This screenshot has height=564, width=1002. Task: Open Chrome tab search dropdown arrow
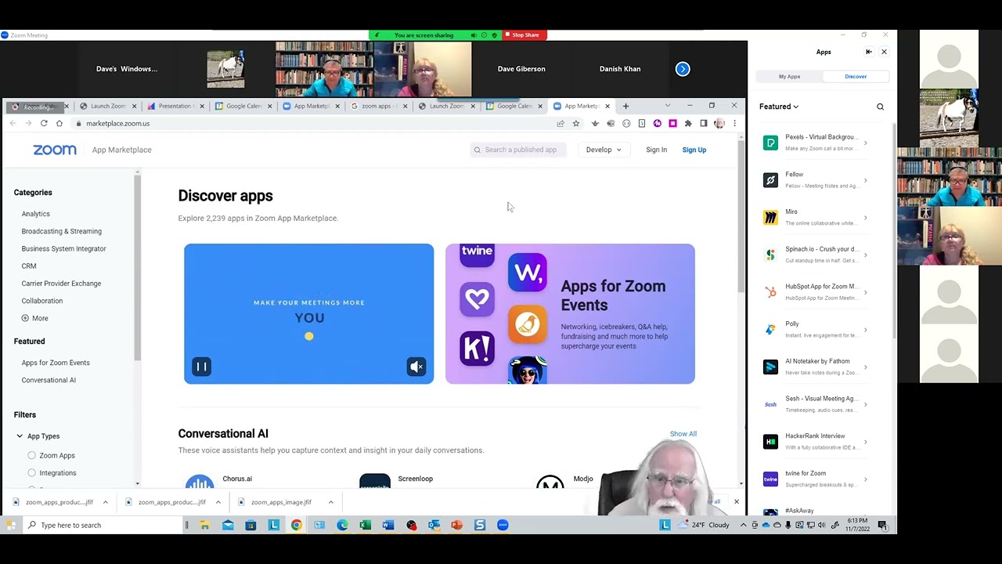(x=667, y=106)
